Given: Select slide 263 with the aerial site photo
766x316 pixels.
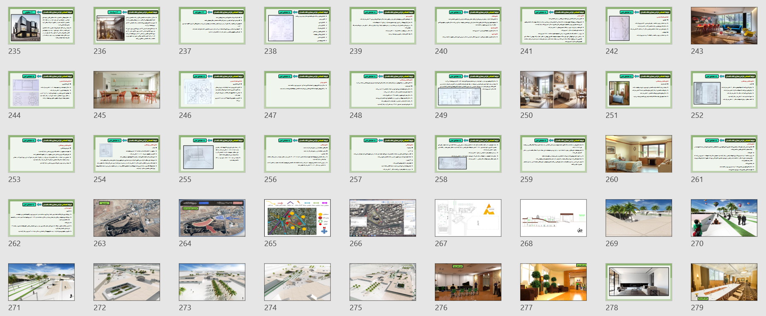Looking at the screenshot, I should point(127,218).
